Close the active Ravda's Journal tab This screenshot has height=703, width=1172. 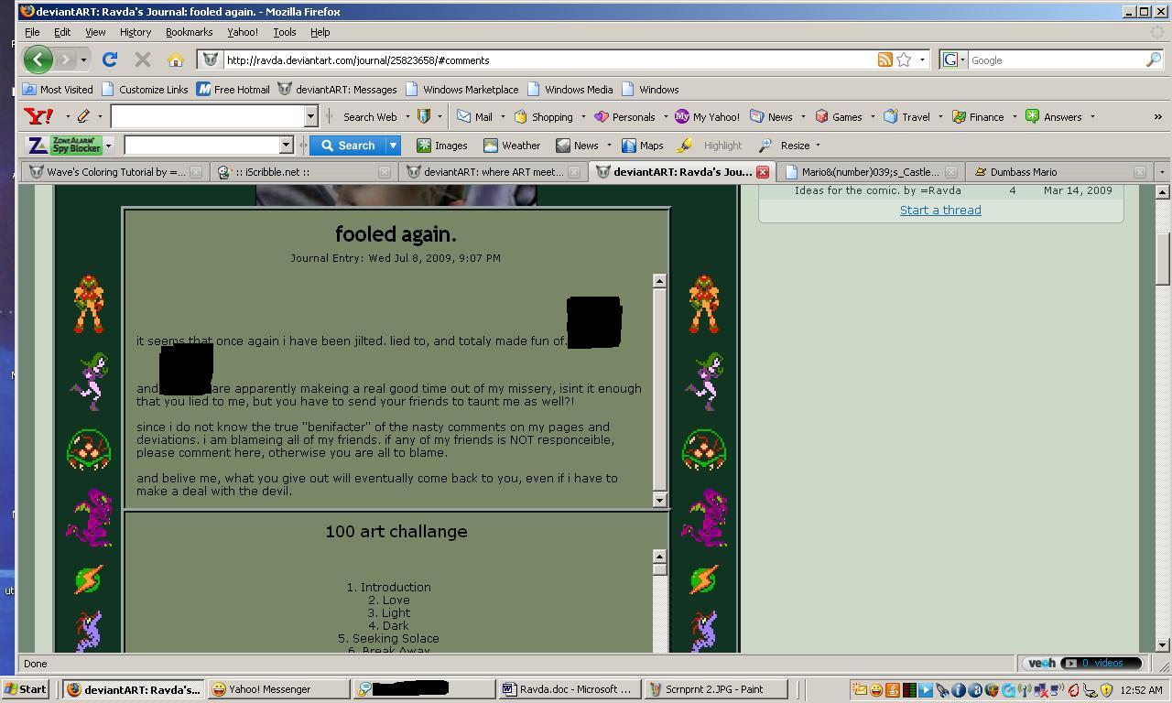point(762,172)
